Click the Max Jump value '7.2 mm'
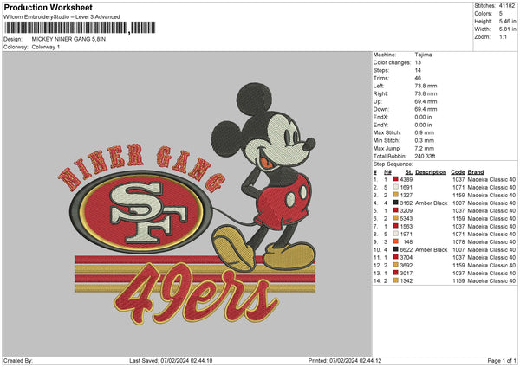520x367 pixels. tap(424, 148)
